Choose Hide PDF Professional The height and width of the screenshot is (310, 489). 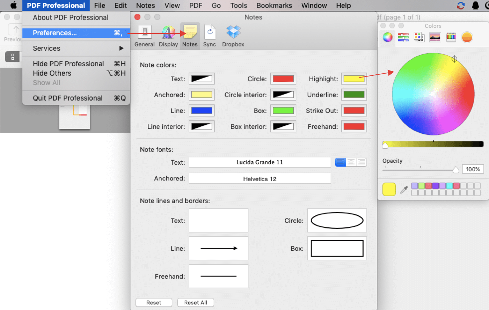[76, 64]
